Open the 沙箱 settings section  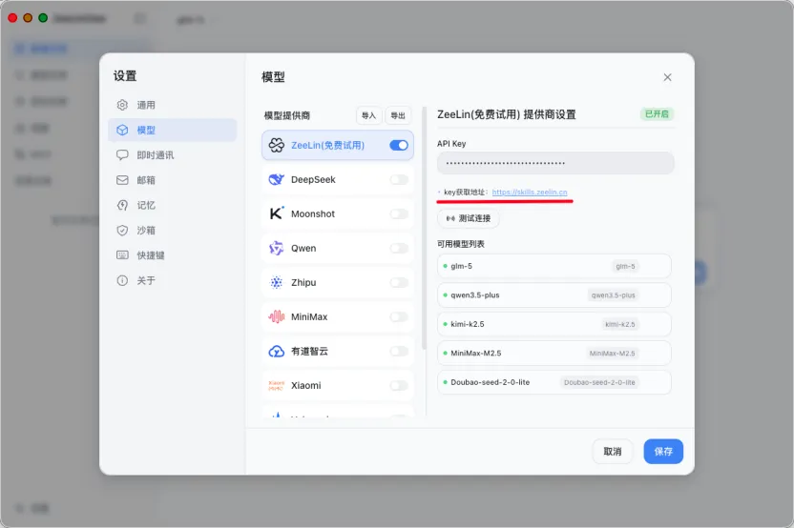[172, 230]
